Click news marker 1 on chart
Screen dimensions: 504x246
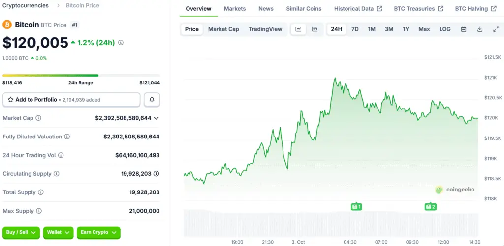(356, 207)
